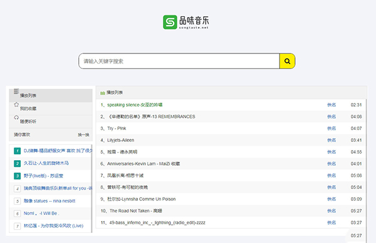Click rank badge 7 in recommendations

click(18, 226)
